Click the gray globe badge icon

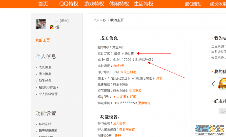57,27
